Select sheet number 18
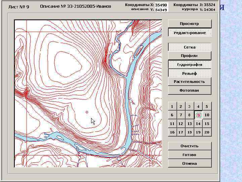This screenshot has width=242, height=182. pos(190,132)
